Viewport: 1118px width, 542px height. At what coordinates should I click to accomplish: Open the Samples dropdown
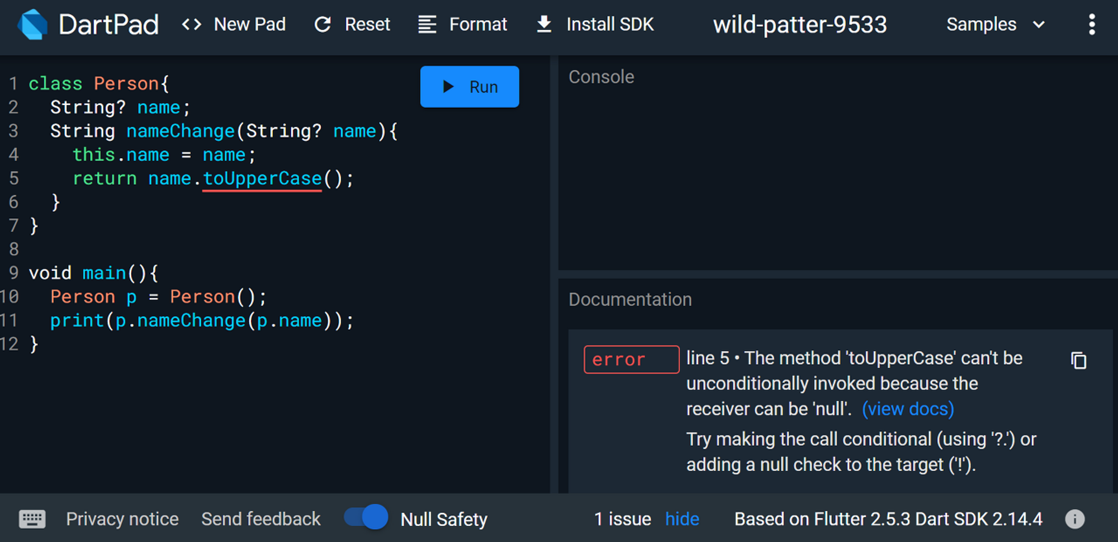[996, 25]
